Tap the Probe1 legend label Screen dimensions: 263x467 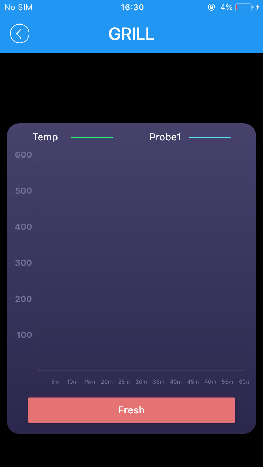click(x=165, y=137)
